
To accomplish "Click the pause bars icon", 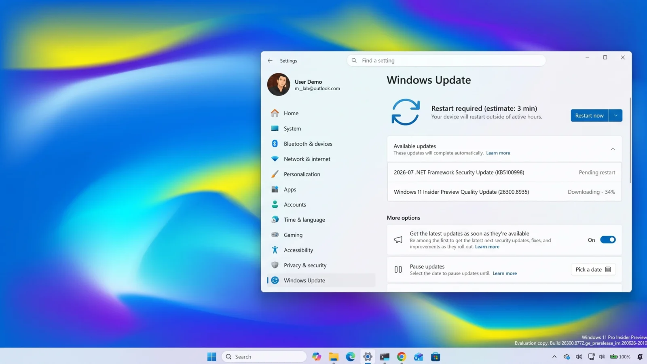I will [x=398, y=269].
